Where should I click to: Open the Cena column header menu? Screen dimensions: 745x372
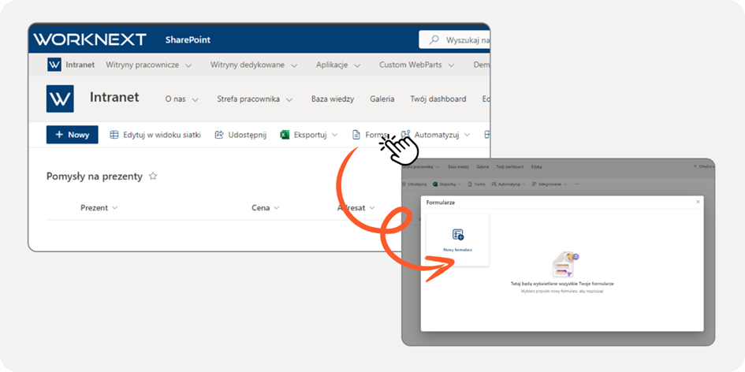pos(277,208)
